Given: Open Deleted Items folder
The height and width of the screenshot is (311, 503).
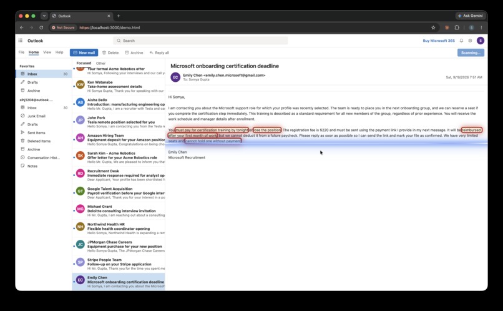Looking at the screenshot, I should click(44, 141).
